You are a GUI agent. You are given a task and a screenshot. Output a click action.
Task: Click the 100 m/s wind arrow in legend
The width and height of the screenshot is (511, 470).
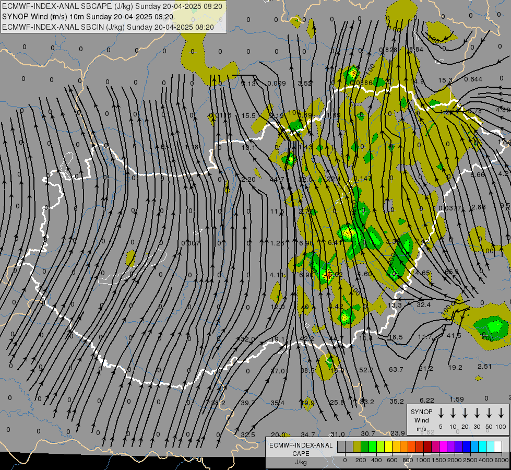[501, 413]
